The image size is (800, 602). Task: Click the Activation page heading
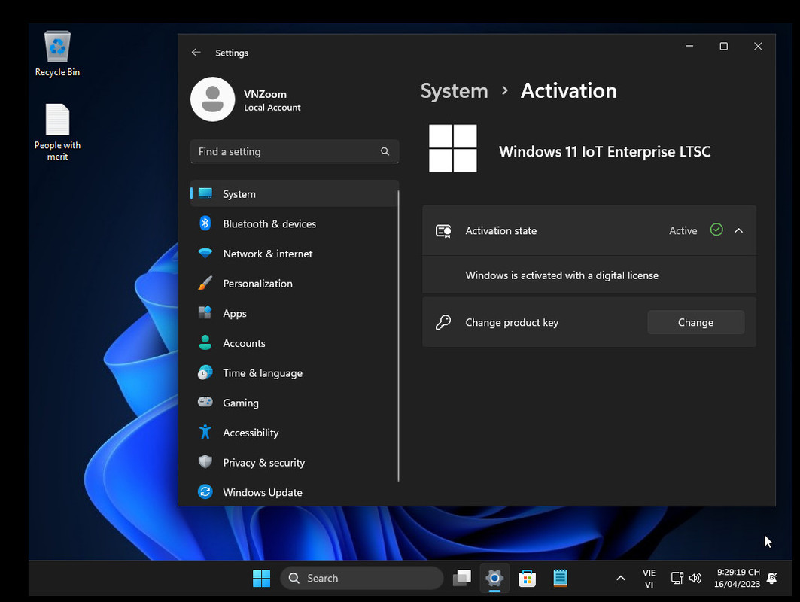pos(568,91)
